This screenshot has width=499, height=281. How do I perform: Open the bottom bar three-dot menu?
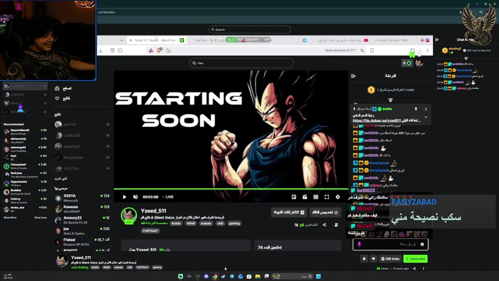423,269
